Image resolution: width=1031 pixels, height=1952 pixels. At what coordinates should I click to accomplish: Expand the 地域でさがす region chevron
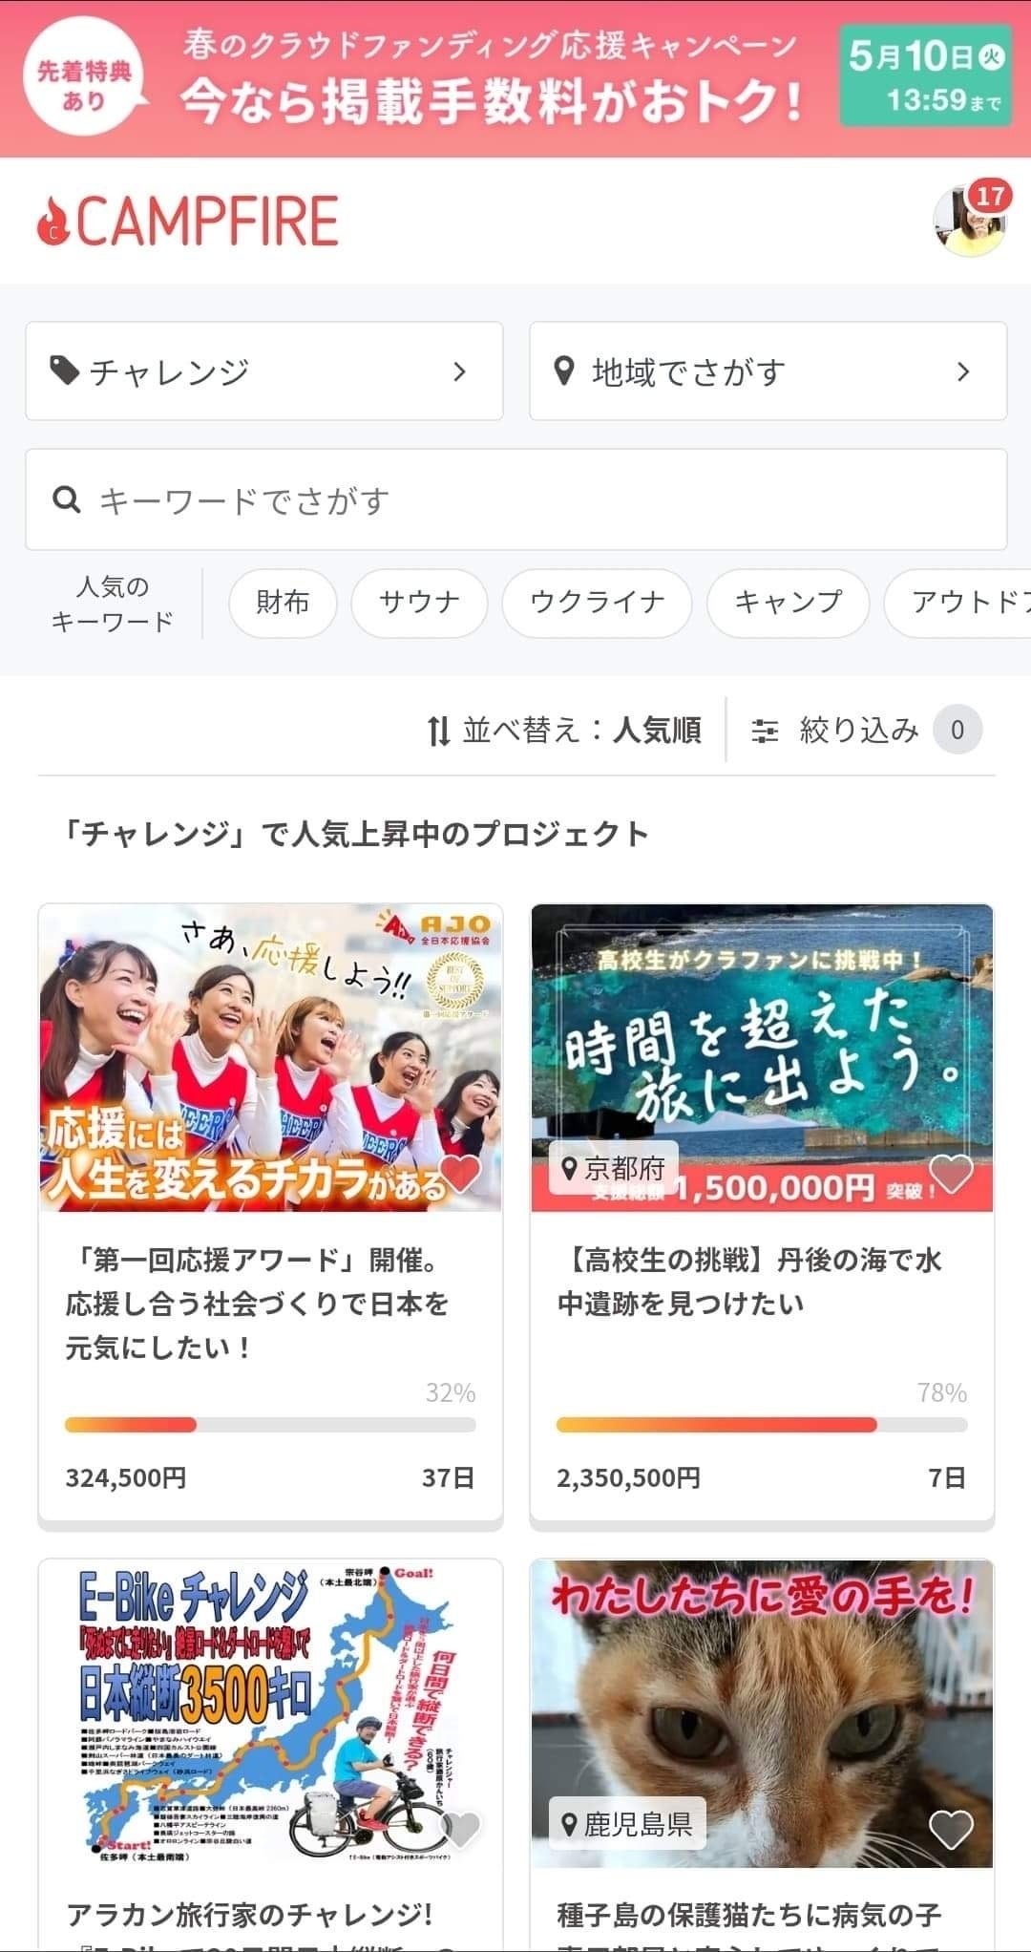coord(963,371)
